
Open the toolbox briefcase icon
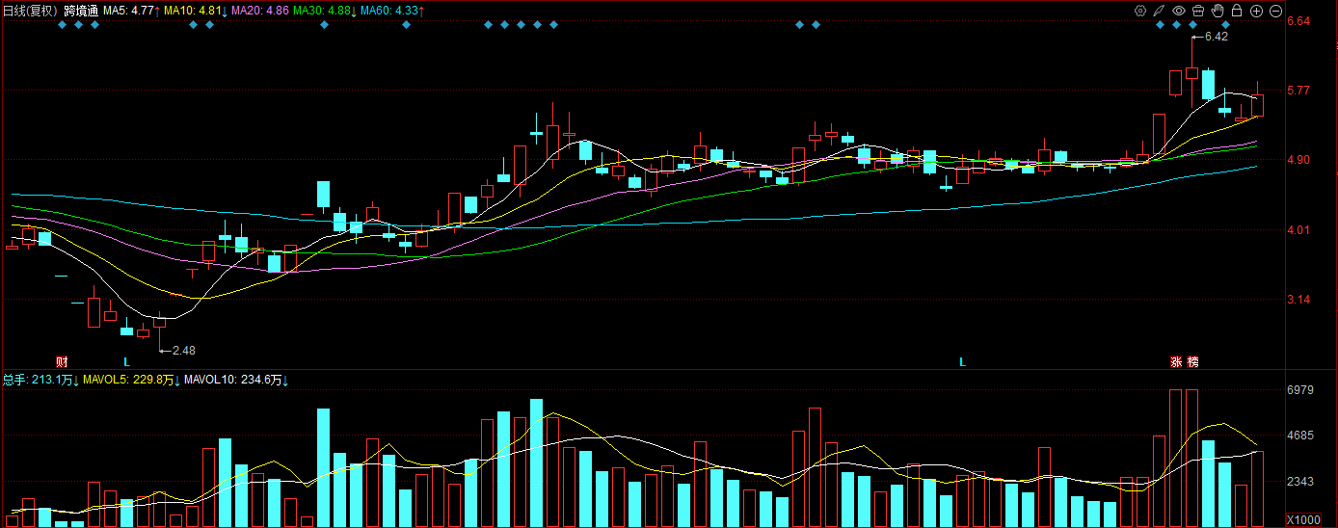[x=1198, y=11]
